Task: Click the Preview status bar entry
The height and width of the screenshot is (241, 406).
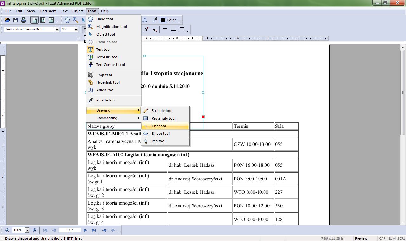Action: [x=361, y=238]
